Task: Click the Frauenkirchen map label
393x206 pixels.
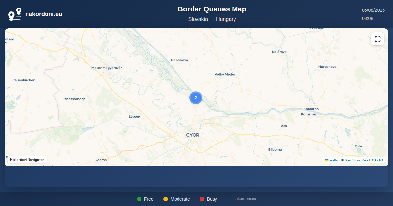Action: click(24, 80)
